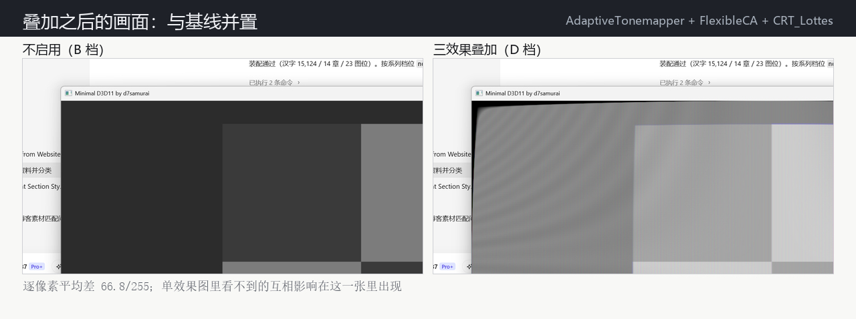Click the slide title '叠加之后的画面：与基线并置'
The height and width of the screenshot is (319, 856).
click(140, 22)
